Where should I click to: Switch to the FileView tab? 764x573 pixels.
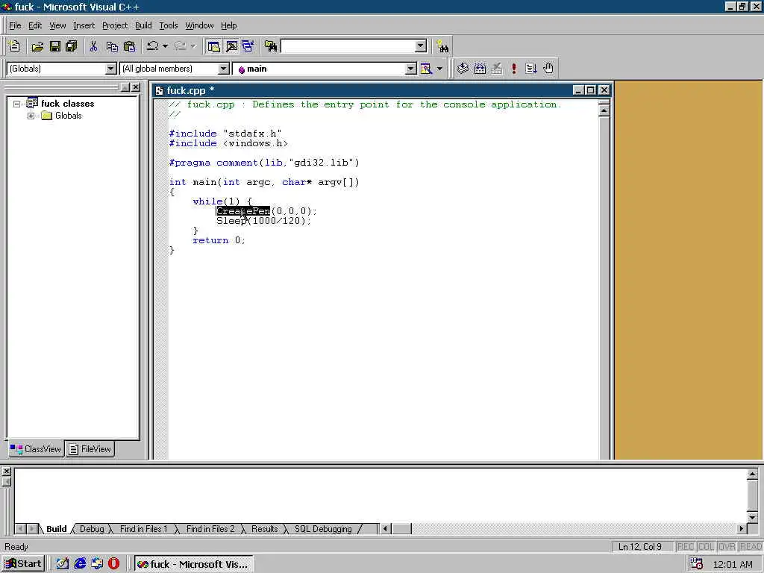pyautogui.click(x=90, y=448)
